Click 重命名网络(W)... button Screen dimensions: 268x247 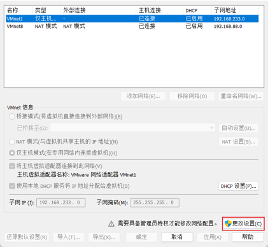pos(241,96)
